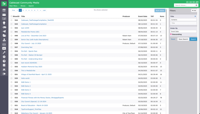Click producer Robert Kam in row 539
The image size is (200, 114).
[127, 39]
